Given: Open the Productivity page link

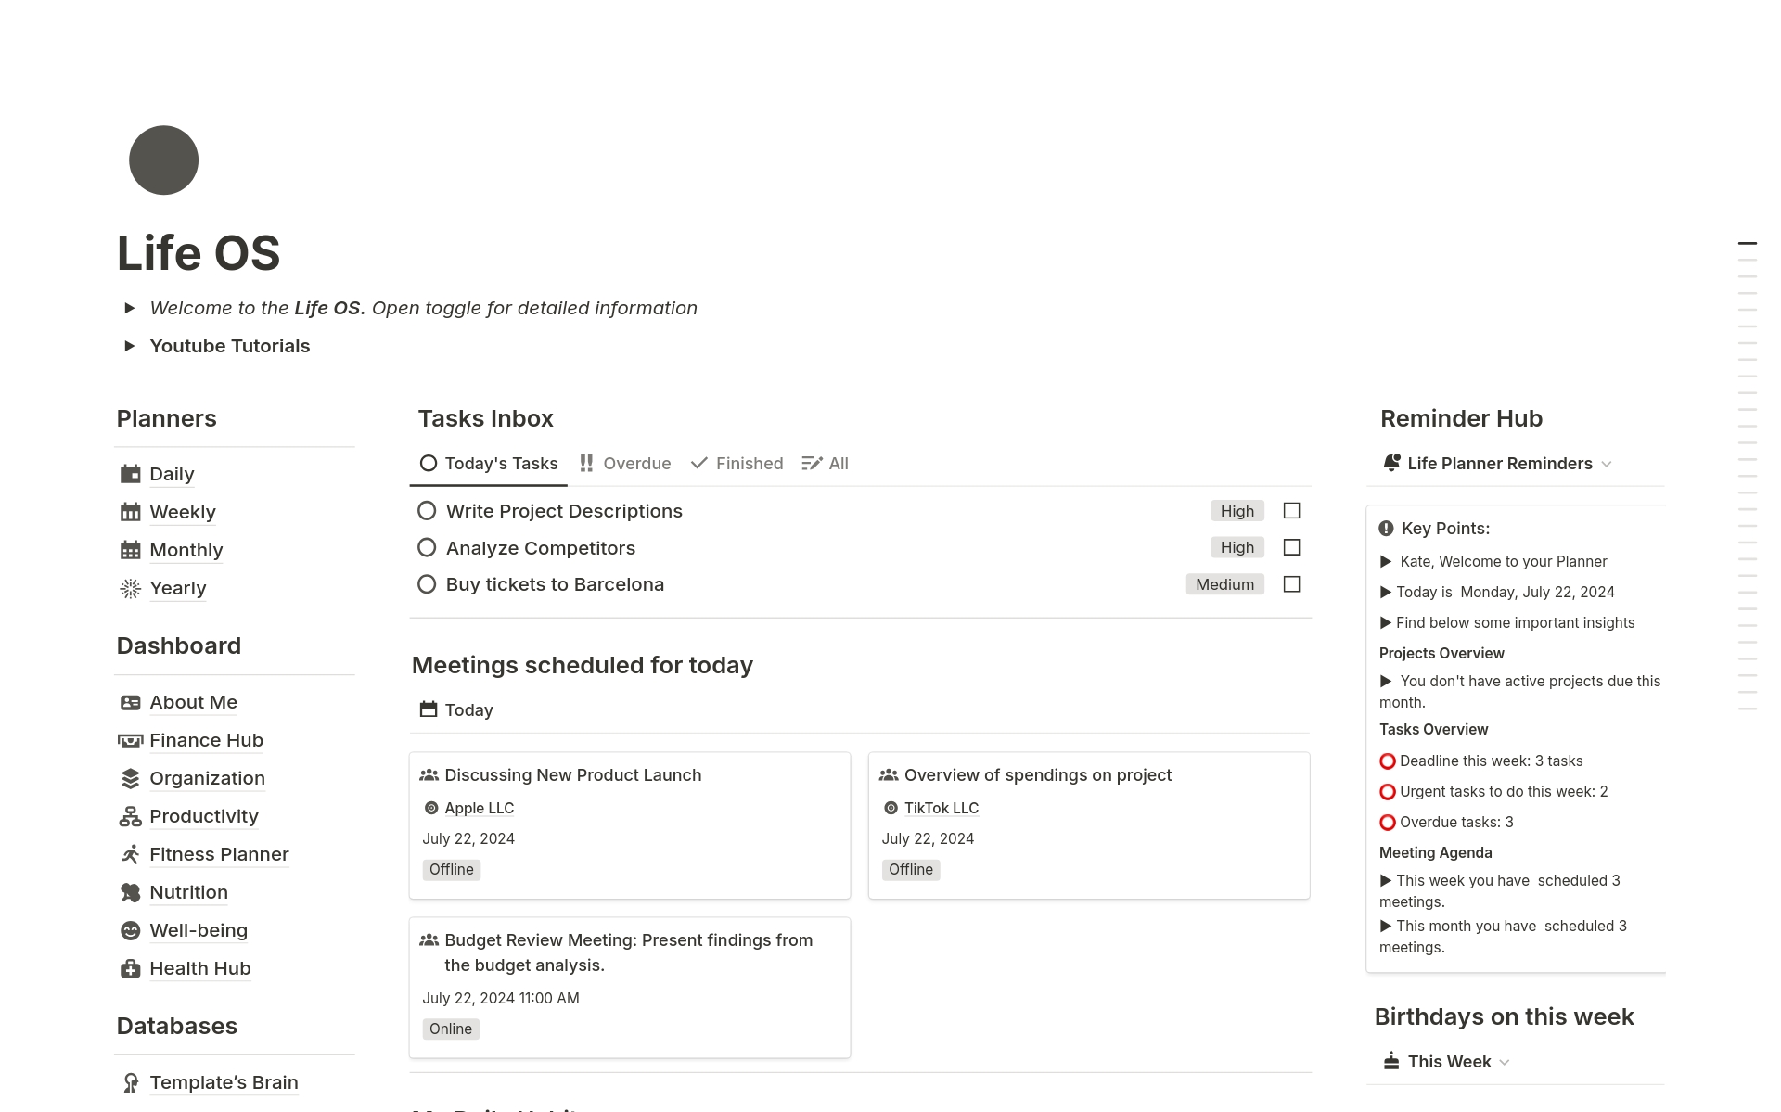Looking at the screenshot, I should click(x=203, y=816).
